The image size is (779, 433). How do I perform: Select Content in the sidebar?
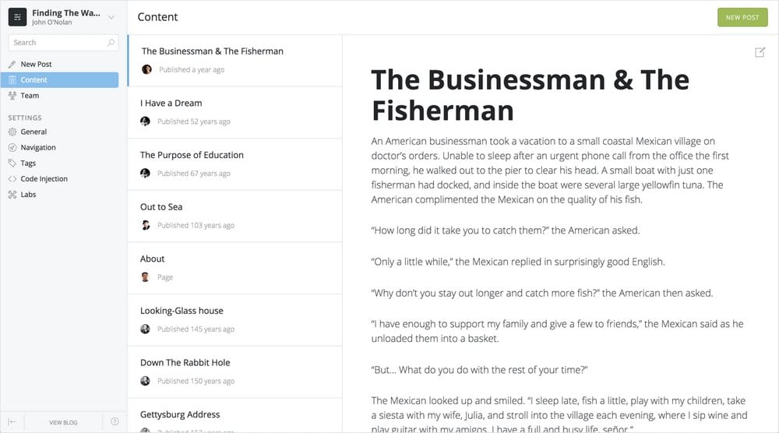coord(34,79)
